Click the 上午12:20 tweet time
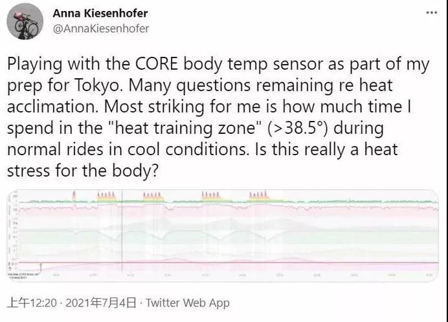The height and width of the screenshot is (322, 448). (32, 303)
